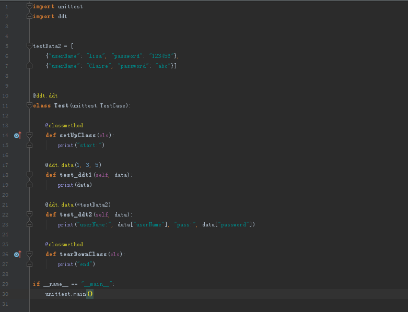Click the @classmethod decorator above tearDownClass
Viewport: 408px width, 312px height.
point(64,245)
